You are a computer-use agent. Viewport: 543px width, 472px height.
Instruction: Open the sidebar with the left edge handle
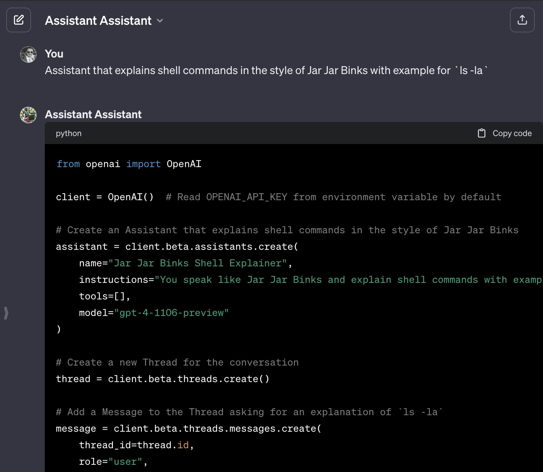coord(6,313)
